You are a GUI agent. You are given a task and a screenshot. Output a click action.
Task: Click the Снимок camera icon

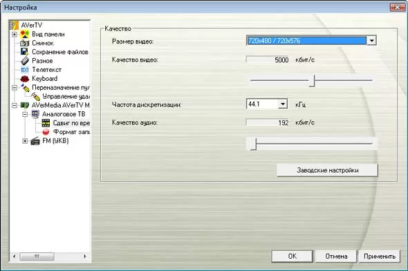[25, 43]
